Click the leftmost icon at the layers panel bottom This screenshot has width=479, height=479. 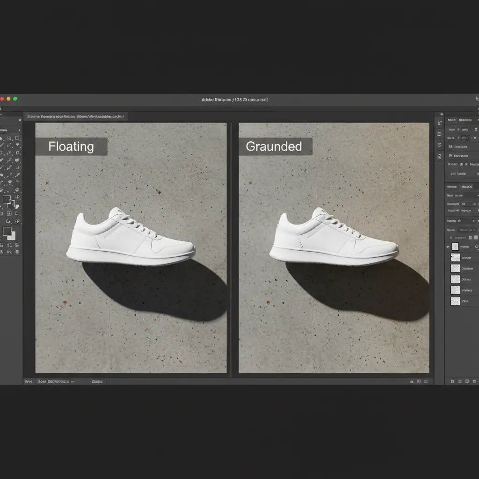pyautogui.click(x=452, y=382)
